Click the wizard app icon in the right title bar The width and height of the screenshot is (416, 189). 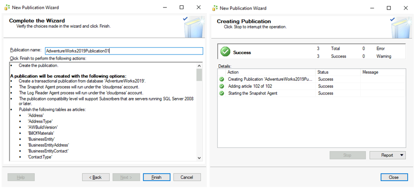pos(215,8)
